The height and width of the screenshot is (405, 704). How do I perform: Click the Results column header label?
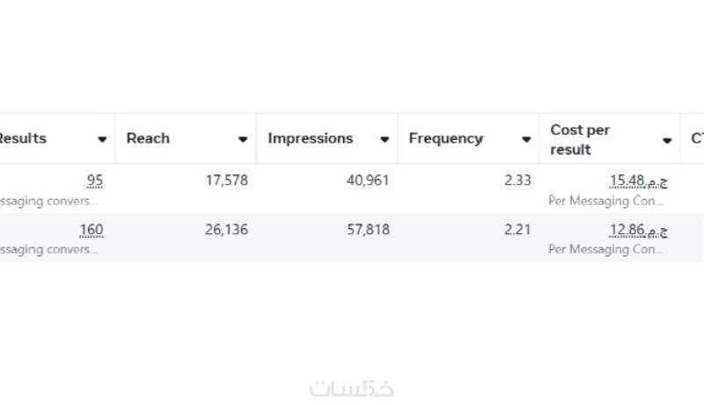[x=21, y=138]
